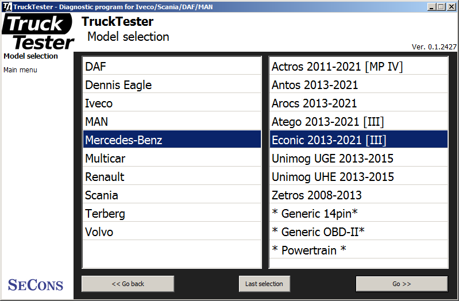Viewport: 459px width, 301px height.
Task: Choose Actros 2011-2021 [MP IV] model
Action: pos(358,66)
